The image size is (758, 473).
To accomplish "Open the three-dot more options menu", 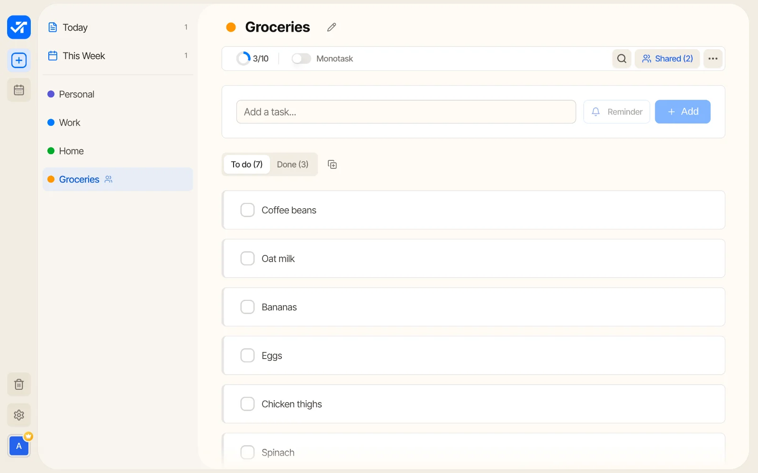I will tap(713, 59).
